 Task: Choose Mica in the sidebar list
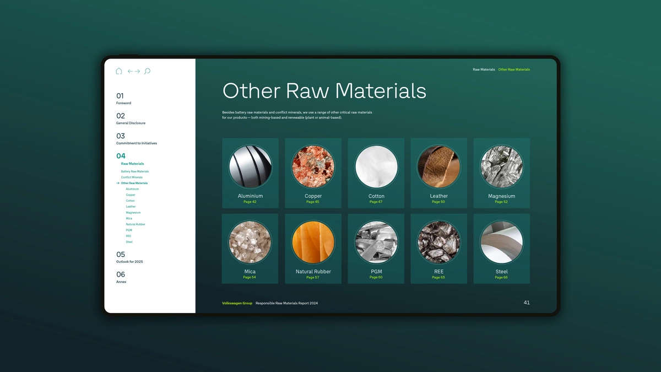[x=129, y=219]
